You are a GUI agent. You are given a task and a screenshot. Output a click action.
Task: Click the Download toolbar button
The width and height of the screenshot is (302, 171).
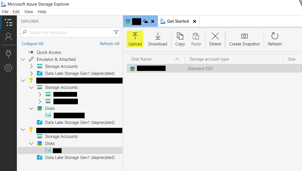pos(158,39)
